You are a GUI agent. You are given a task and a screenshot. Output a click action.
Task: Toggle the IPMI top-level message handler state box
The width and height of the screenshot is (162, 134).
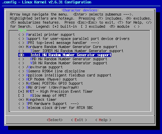[x=21, y=43]
